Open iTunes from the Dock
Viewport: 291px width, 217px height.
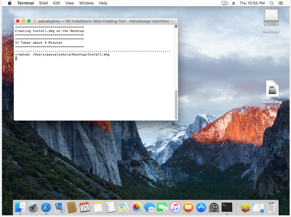coord(175,207)
